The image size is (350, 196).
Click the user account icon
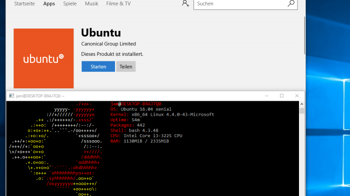[x=185, y=3]
